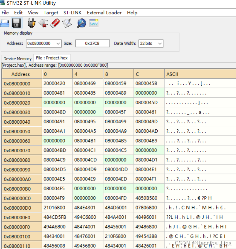The width and height of the screenshot is (236, 249).
Task: Disconnect from target toolbar icon
Action: click(43, 23)
